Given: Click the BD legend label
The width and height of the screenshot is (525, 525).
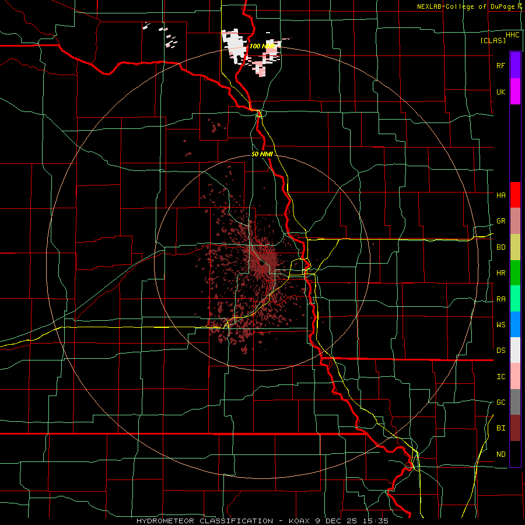Looking at the screenshot, I should (x=501, y=247).
